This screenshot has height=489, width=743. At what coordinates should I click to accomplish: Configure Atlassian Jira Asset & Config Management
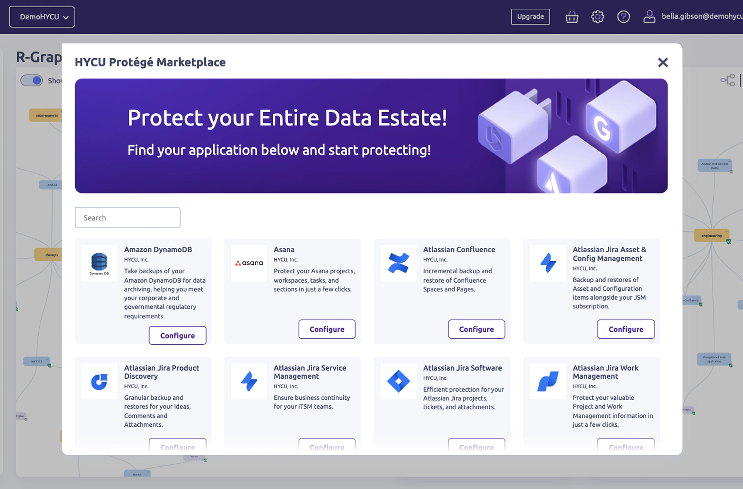pyautogui.click(x=625, y=329)
